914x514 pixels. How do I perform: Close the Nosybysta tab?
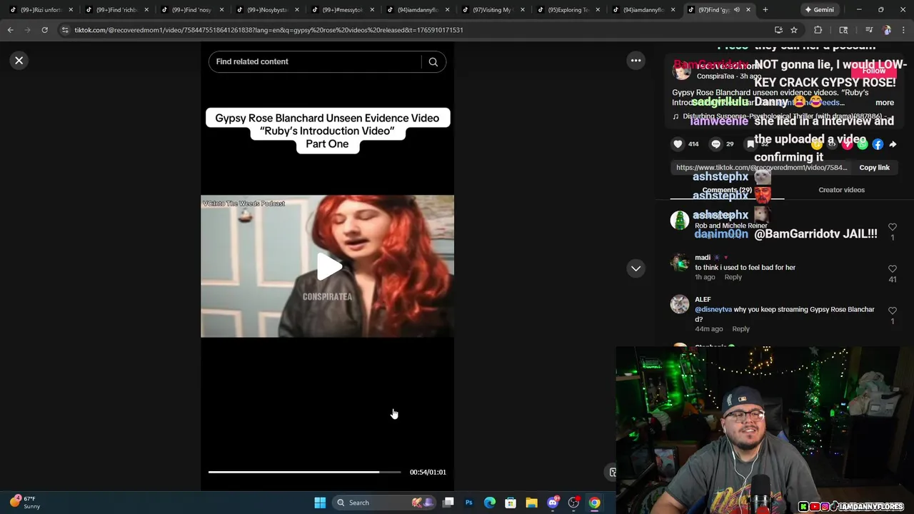(298, 10)
